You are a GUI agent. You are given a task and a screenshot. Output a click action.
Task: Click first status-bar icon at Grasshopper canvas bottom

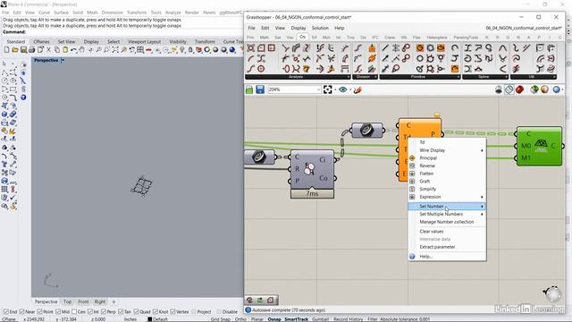coord(249,301)
